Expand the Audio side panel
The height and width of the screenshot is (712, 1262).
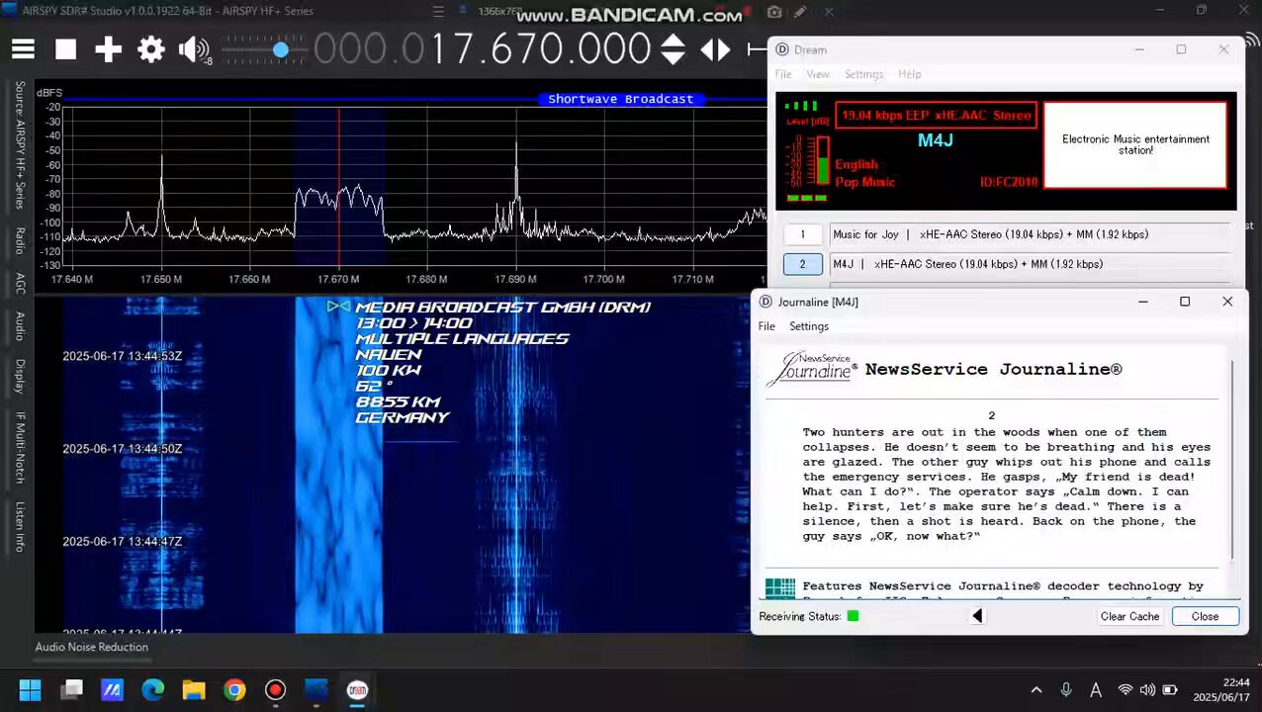[x=20, y=326]
